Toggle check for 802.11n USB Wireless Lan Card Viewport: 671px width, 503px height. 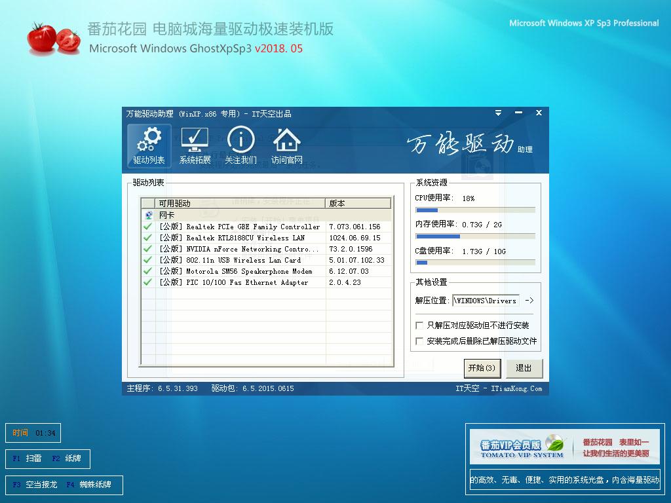click(x=147, y=259)
